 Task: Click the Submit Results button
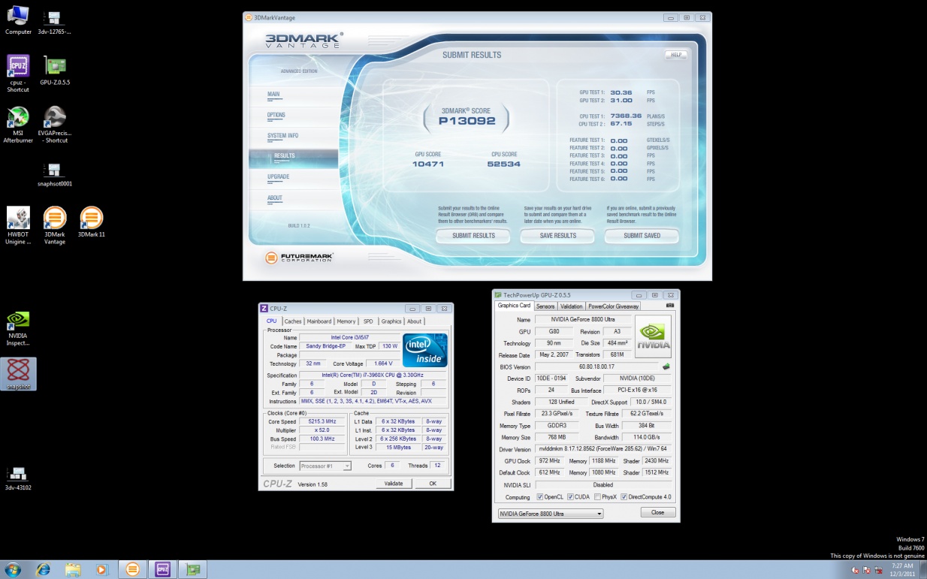[x=473, y=236]
